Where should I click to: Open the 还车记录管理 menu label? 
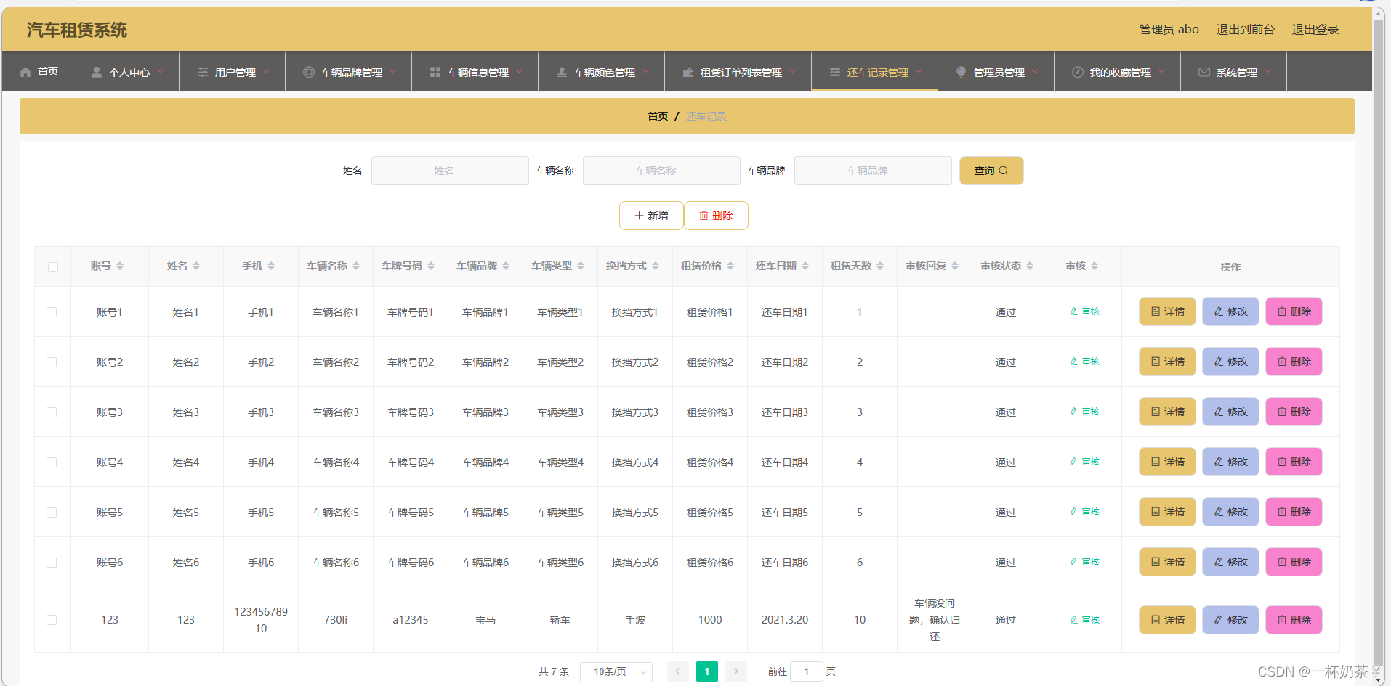878,73
